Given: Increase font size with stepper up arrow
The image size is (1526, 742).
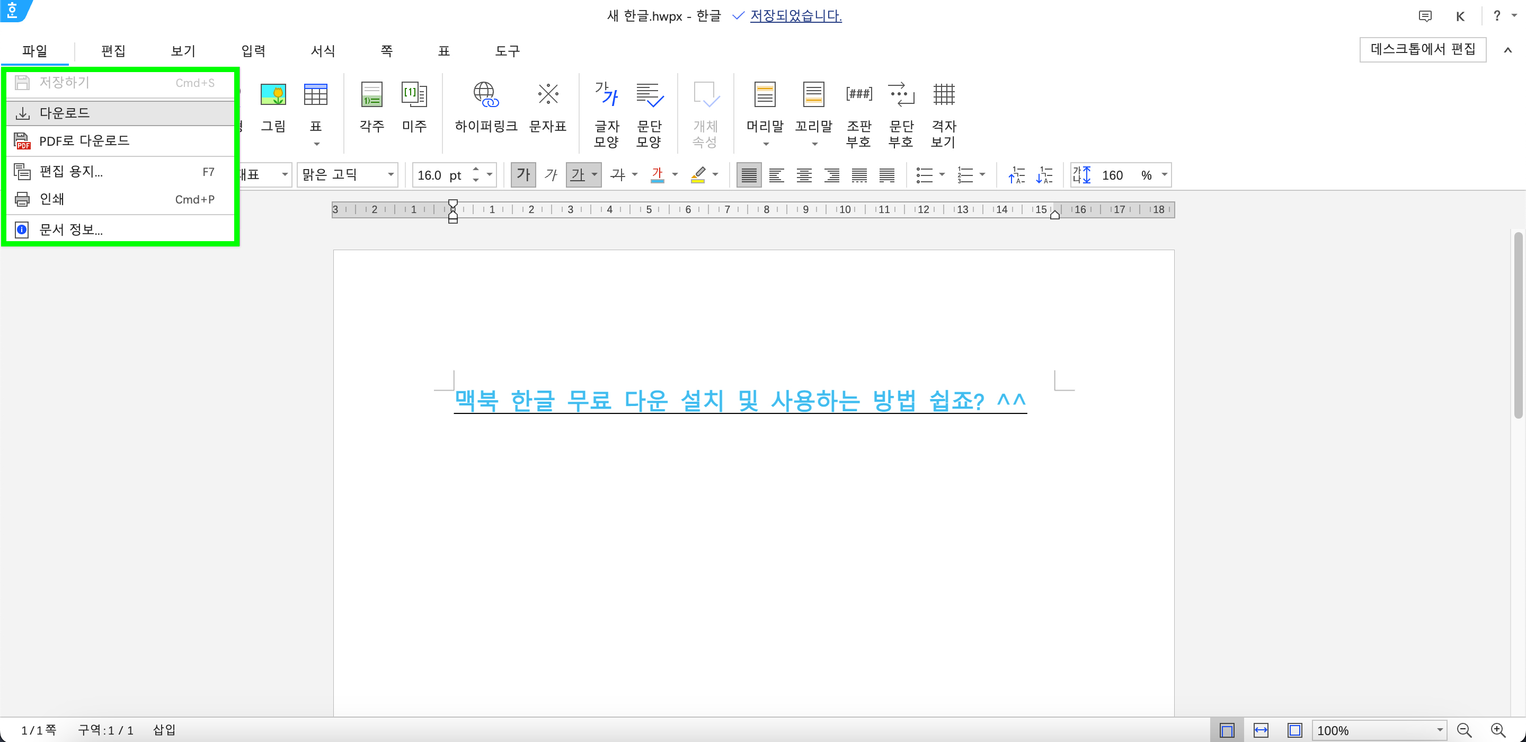Looking at the screenshot, I should point(476,170).
